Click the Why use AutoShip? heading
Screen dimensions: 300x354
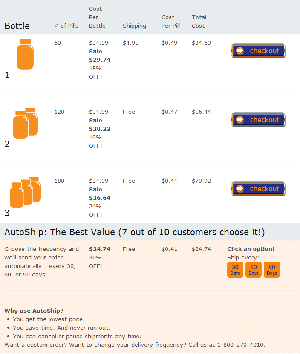tap(34, 311)
